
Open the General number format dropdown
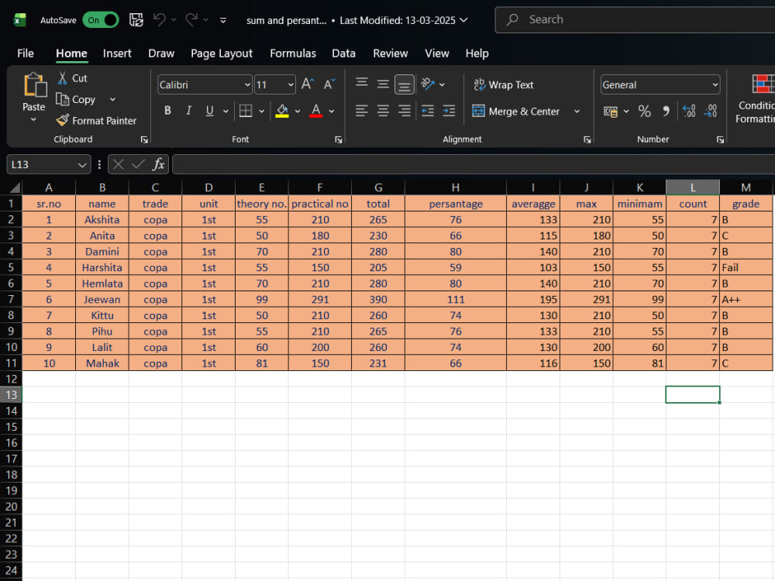click(715, 85)
